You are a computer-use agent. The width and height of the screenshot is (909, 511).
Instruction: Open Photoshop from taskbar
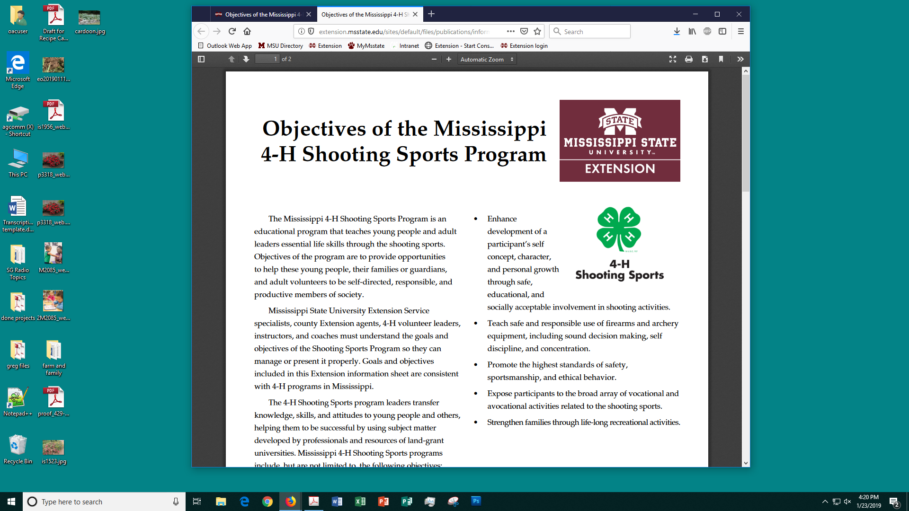tap(476, 502)
